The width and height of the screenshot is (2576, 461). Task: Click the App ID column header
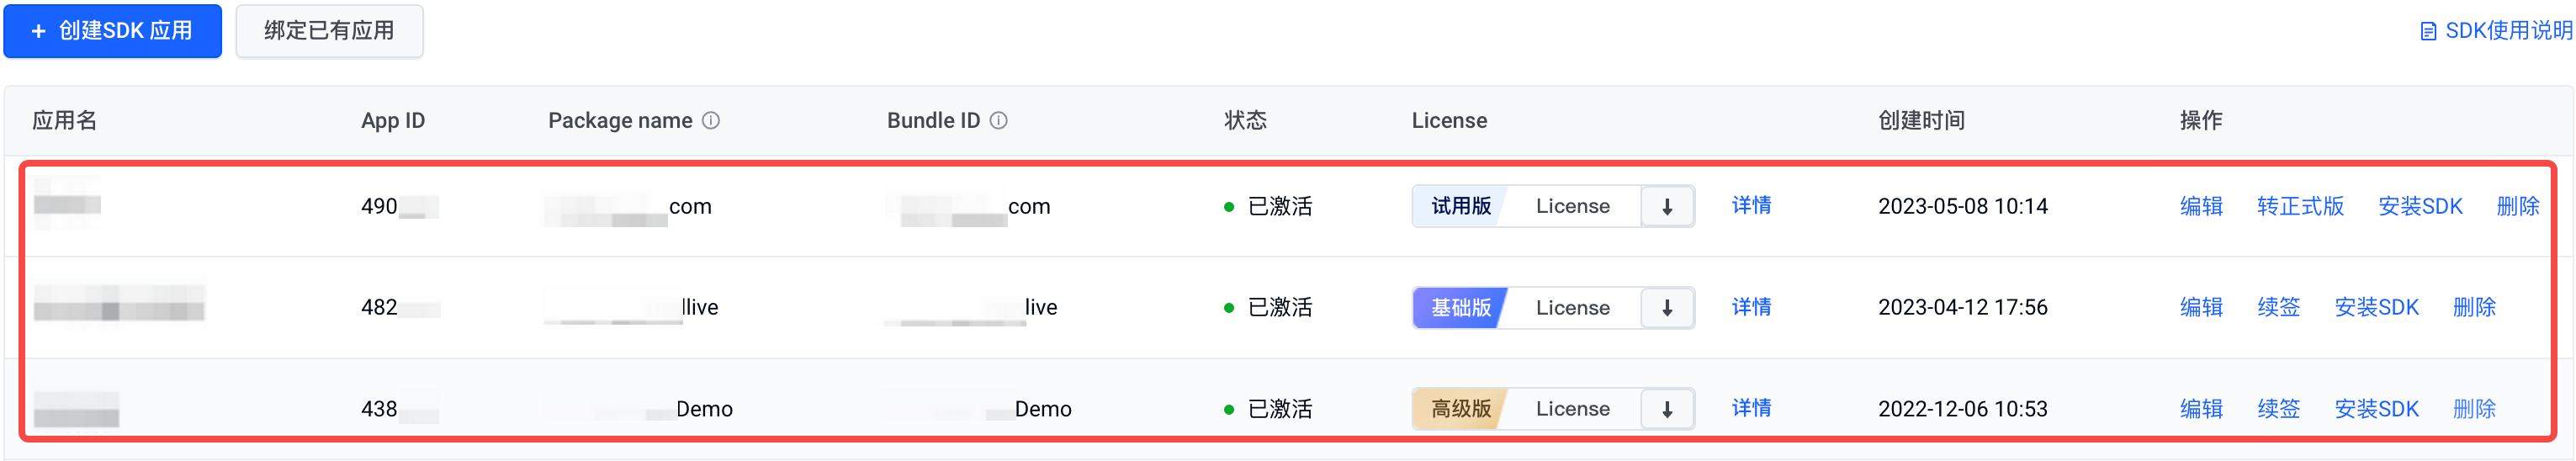pyautogui.click(x=393, y=121)
